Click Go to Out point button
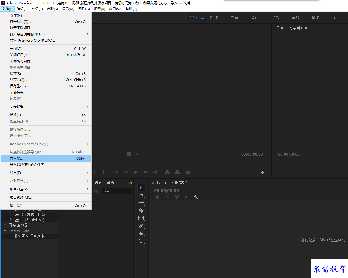Viewport: 348px width, 278px height. tap(155, 172)
